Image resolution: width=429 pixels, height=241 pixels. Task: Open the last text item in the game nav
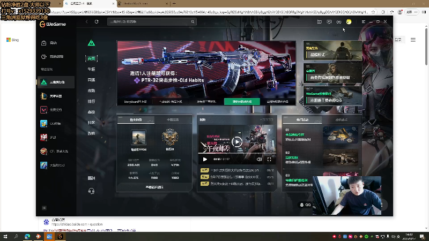coord(91,133)
